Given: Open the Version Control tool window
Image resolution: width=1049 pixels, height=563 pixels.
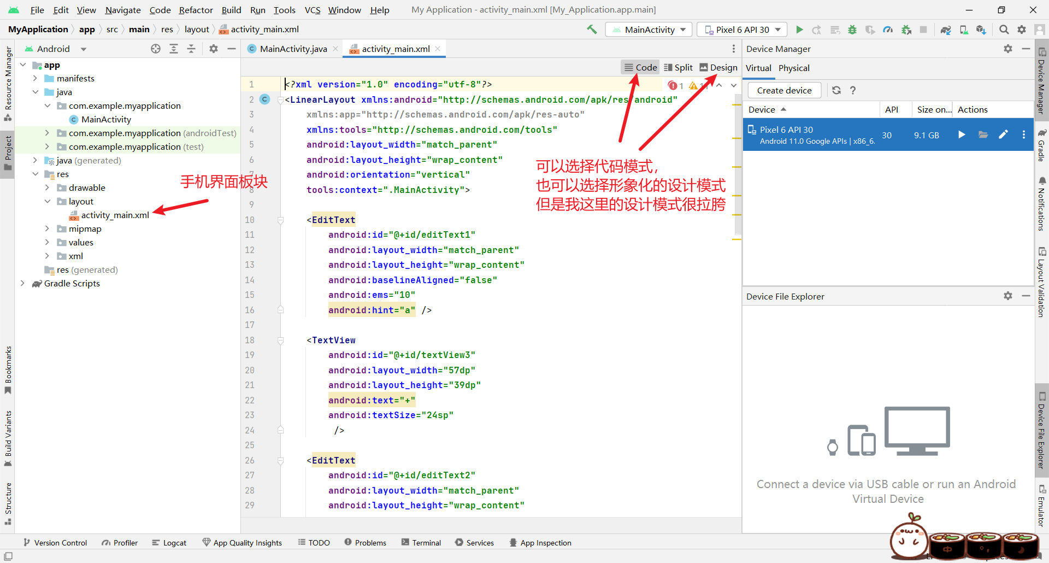Looking at the screenshot, I should [55, 543].
